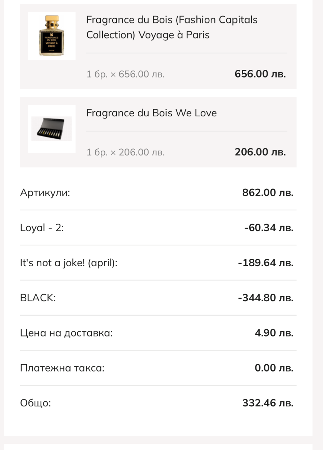Viewport: 323px width, 450px height.
Task: Click the -344.80 лв. BLACK discount amount
Action: [x=265, y=298]
